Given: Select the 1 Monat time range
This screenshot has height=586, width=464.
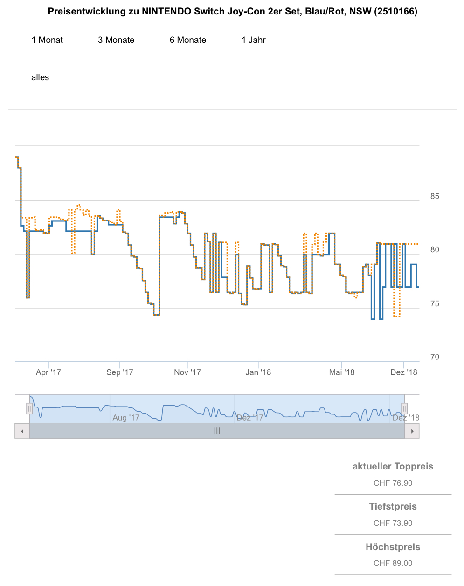Looking at the screenshot, I should point(47,40).
